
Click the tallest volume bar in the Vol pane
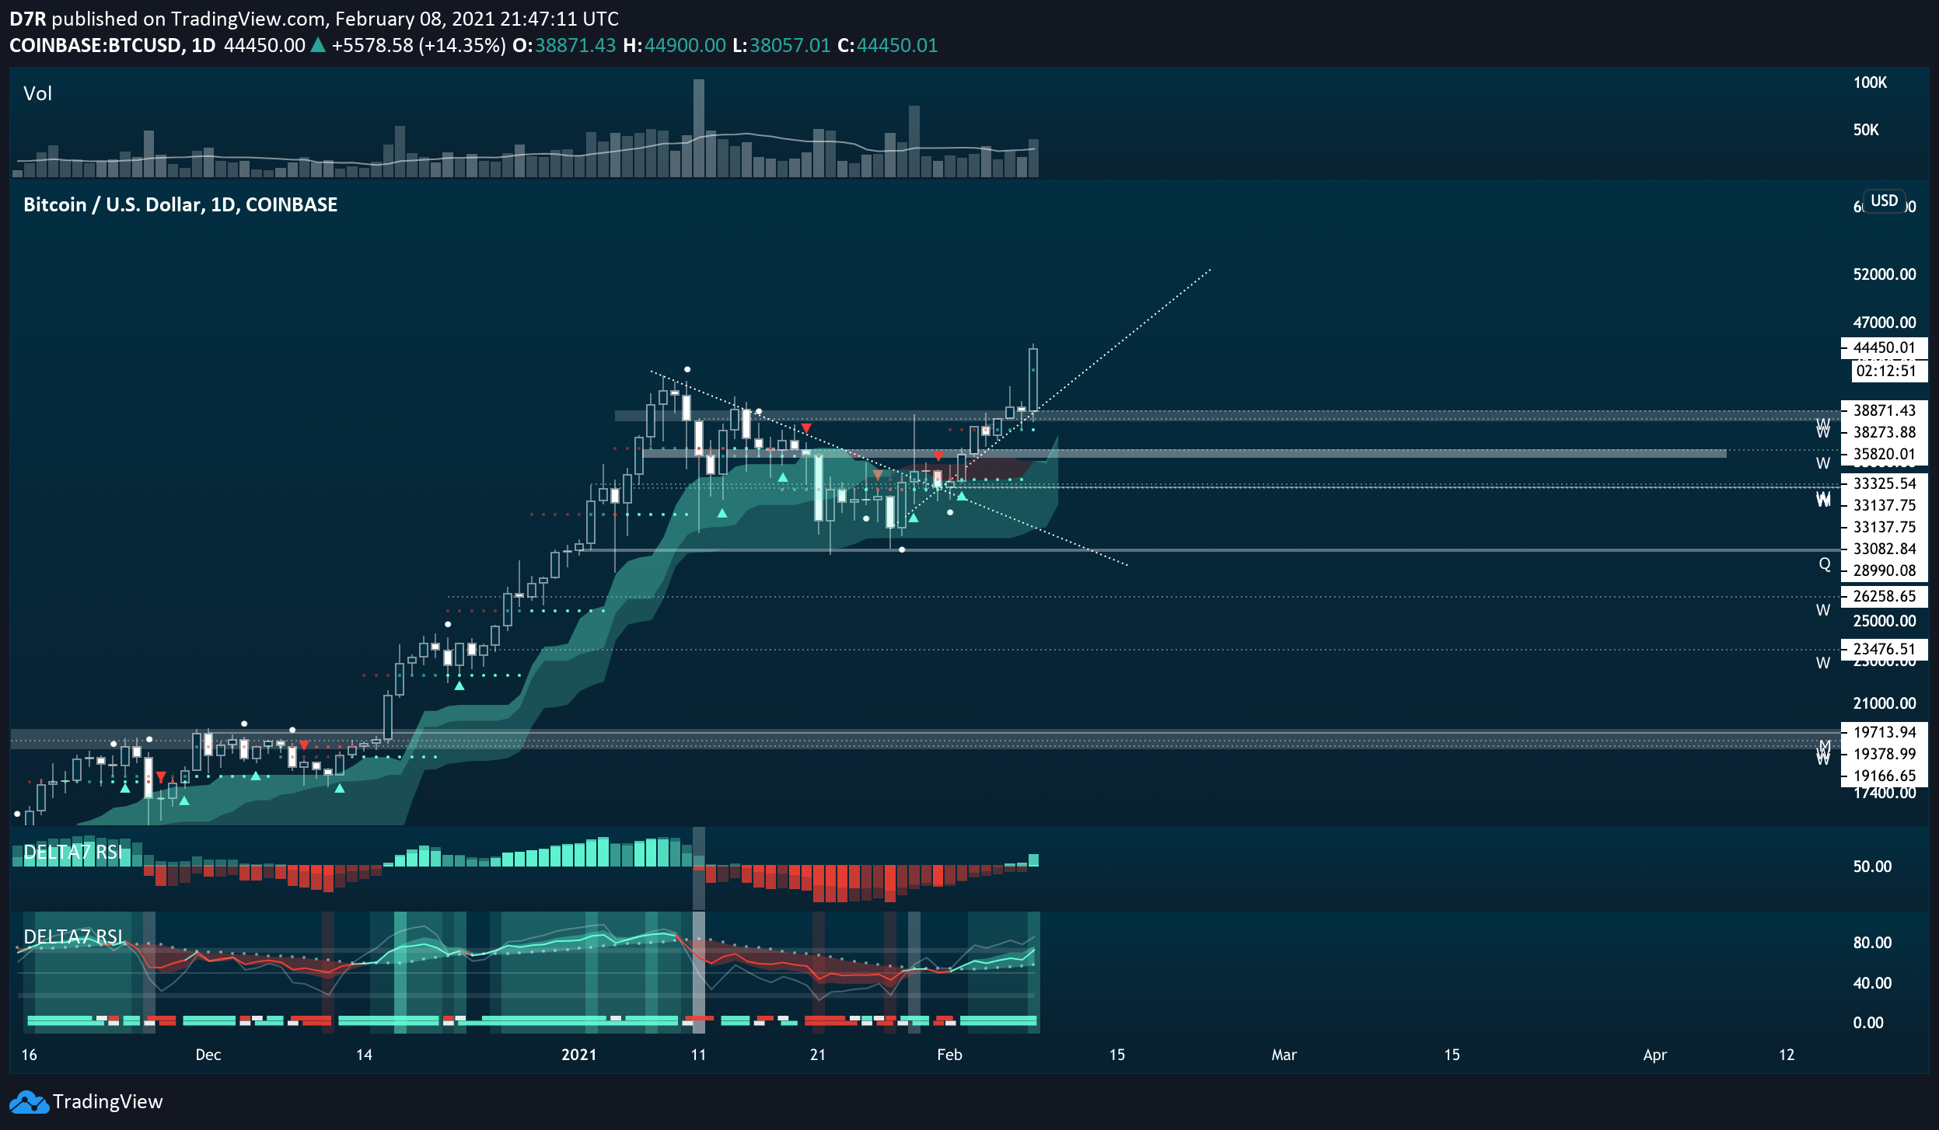(698, 128)
